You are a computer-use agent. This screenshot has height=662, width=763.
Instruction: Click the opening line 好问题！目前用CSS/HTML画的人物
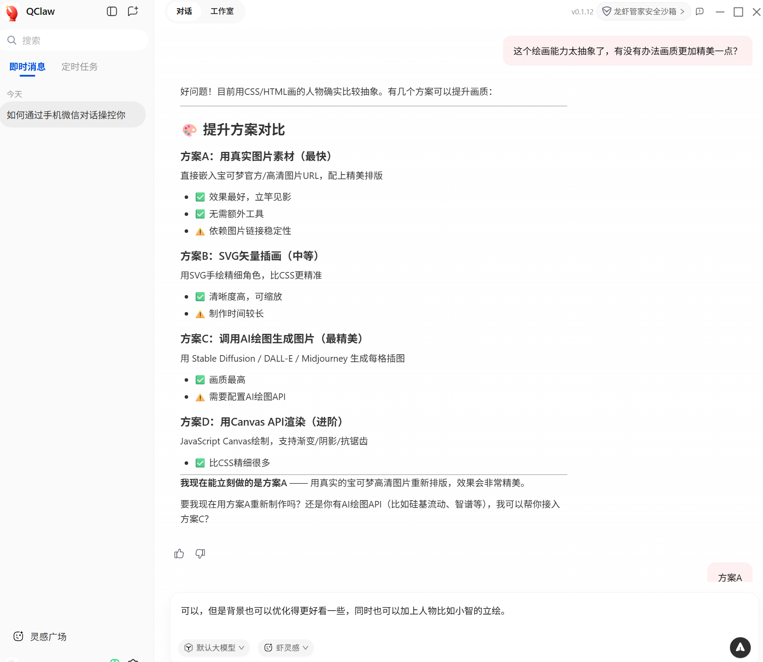[x=336, y=91]
